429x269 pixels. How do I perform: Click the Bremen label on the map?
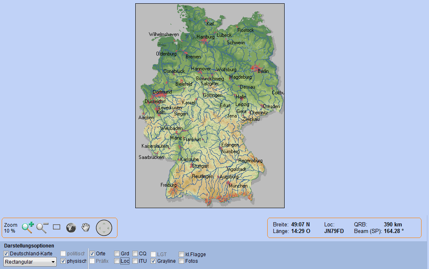[193, 57]
